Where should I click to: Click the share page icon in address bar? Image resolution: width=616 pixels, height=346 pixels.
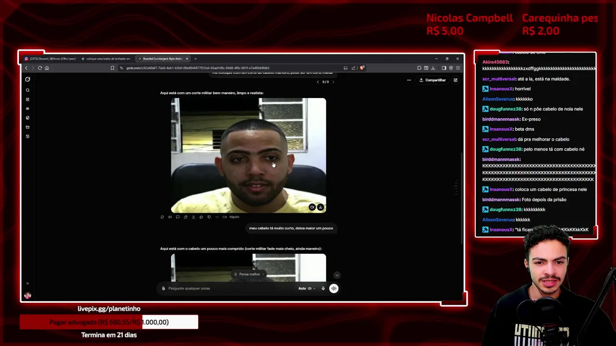[x=354, y=68]
